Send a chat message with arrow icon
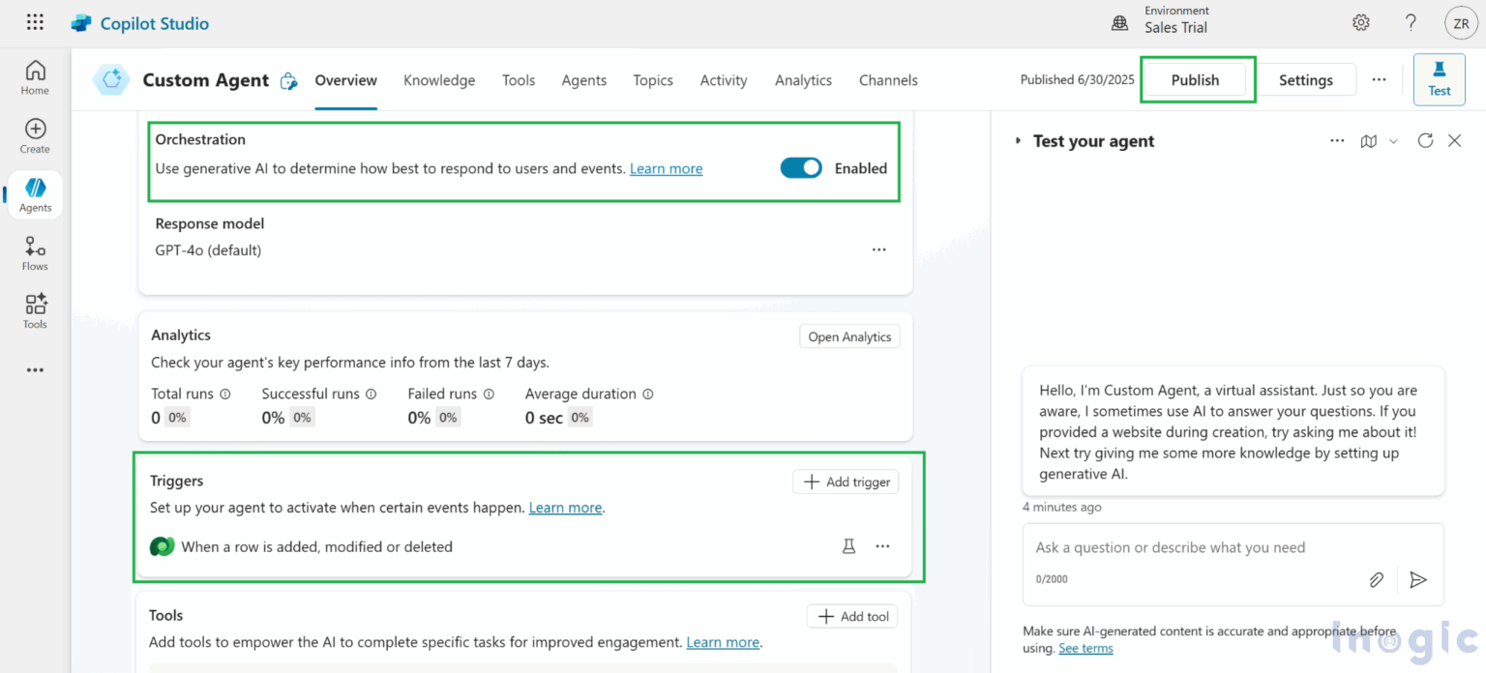This screenshot has height=673, width=1486. (1418, 579)
